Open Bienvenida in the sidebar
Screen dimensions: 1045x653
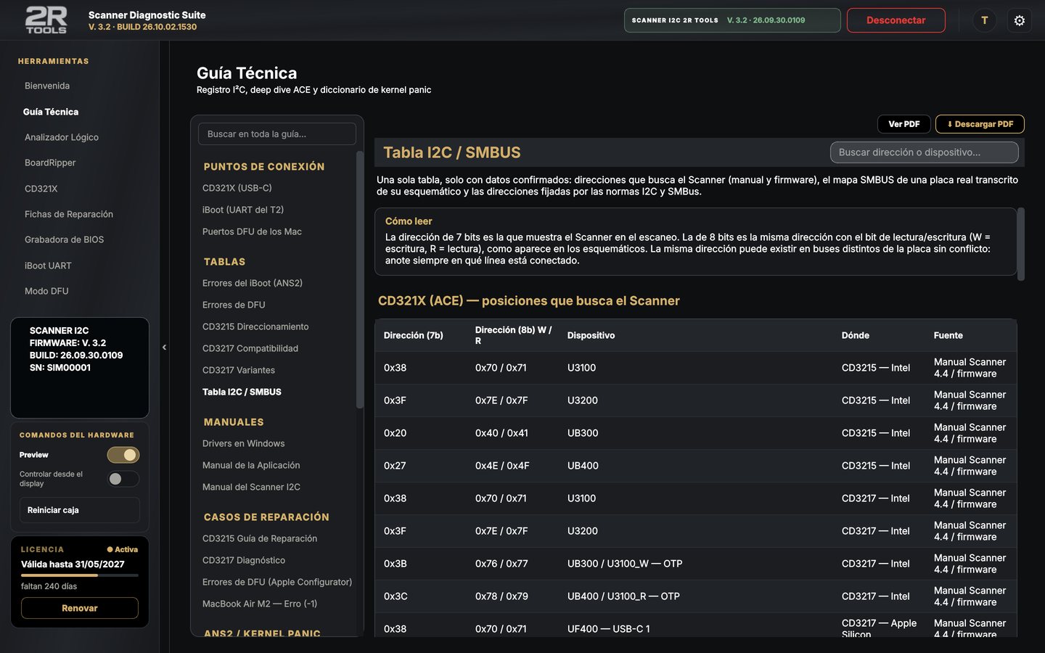pos(47,86)
